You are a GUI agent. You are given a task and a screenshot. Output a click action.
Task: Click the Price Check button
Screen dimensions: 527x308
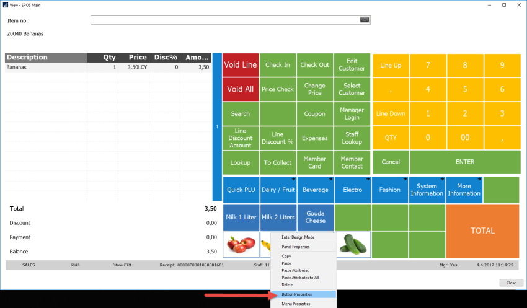(278, 89)
